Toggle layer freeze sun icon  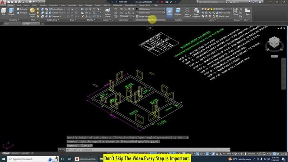click(206, 9)
